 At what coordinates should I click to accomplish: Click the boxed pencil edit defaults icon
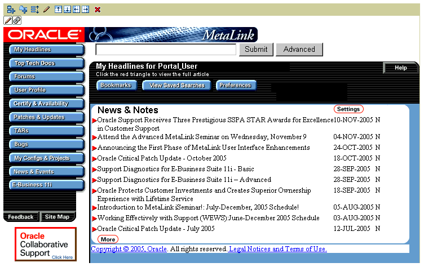(8, 20)
